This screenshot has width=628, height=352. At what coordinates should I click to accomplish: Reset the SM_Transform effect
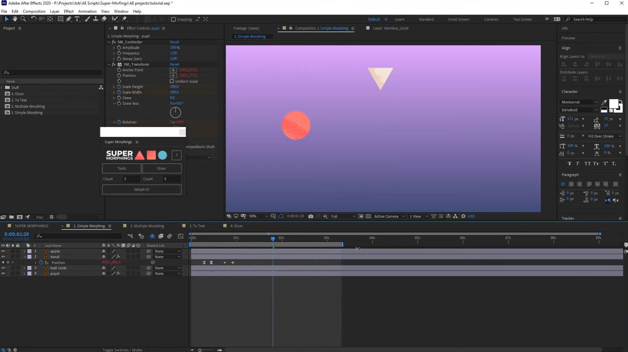pos(174,64)
